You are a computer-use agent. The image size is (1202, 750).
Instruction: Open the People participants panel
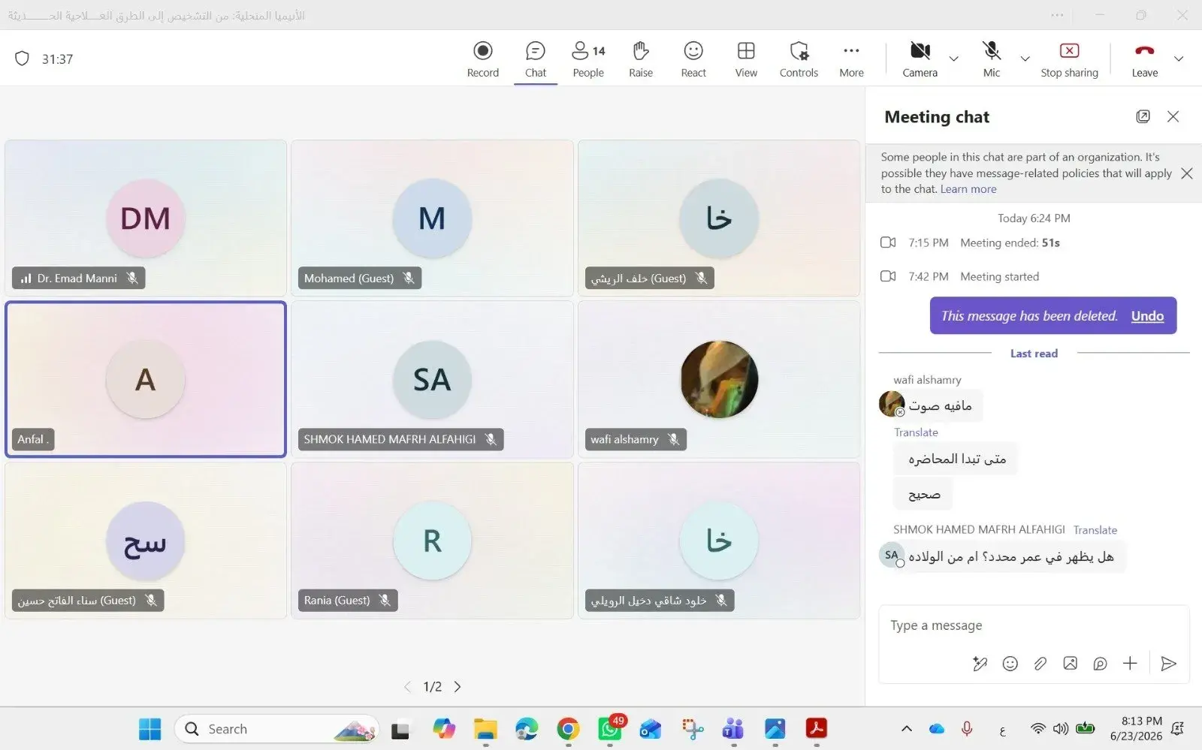pyautogui.click(x=588, y=59)
